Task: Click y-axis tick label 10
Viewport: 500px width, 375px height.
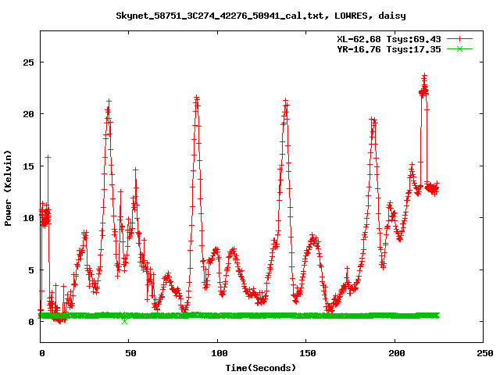Action: 28,218
